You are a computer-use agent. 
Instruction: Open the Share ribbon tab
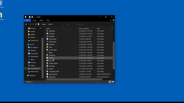point(41,20)
